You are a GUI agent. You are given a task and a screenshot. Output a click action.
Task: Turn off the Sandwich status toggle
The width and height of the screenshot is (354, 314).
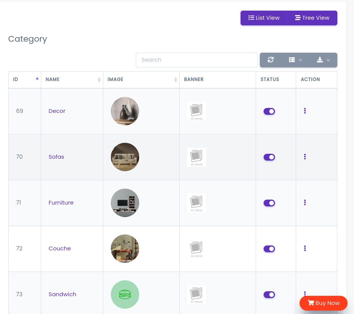269,294
